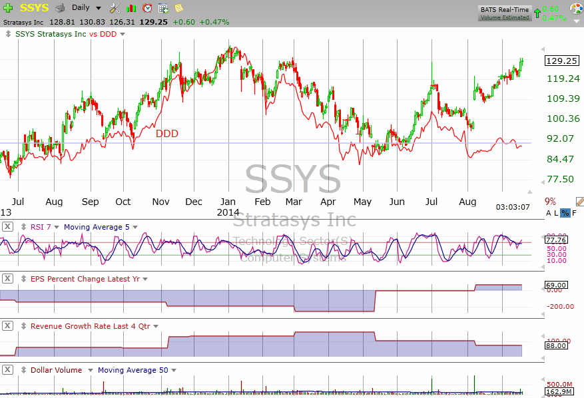The image size is (584, 398).
Task: Click the red 9% scale range text
Action: [550, 202]
